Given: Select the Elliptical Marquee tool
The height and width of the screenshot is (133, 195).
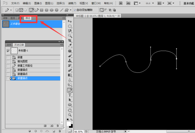Looking at the screenshot, I should (70, 26).
